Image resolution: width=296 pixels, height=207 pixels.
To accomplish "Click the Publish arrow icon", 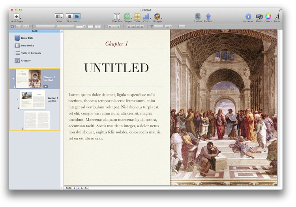I will pyautogui.click(x=208, y=17).
